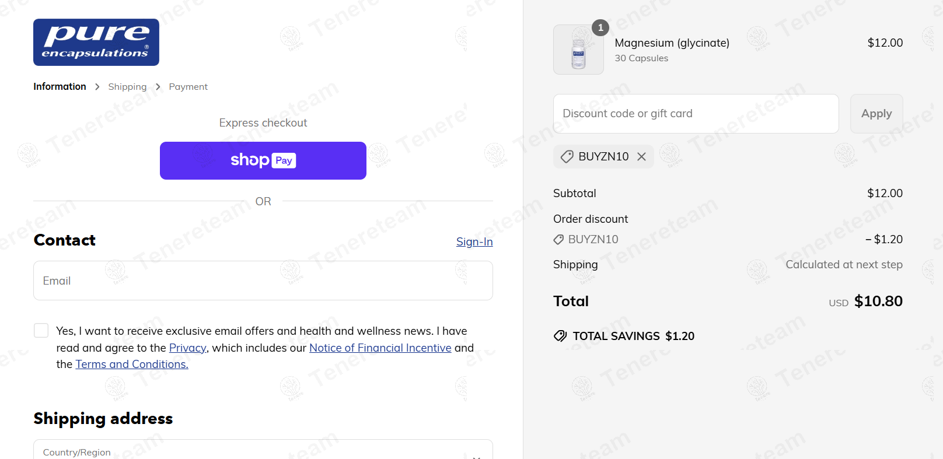943x459 pixels.
Task: Check the email offers opt-in checkbox
Action: coord(41,331)
